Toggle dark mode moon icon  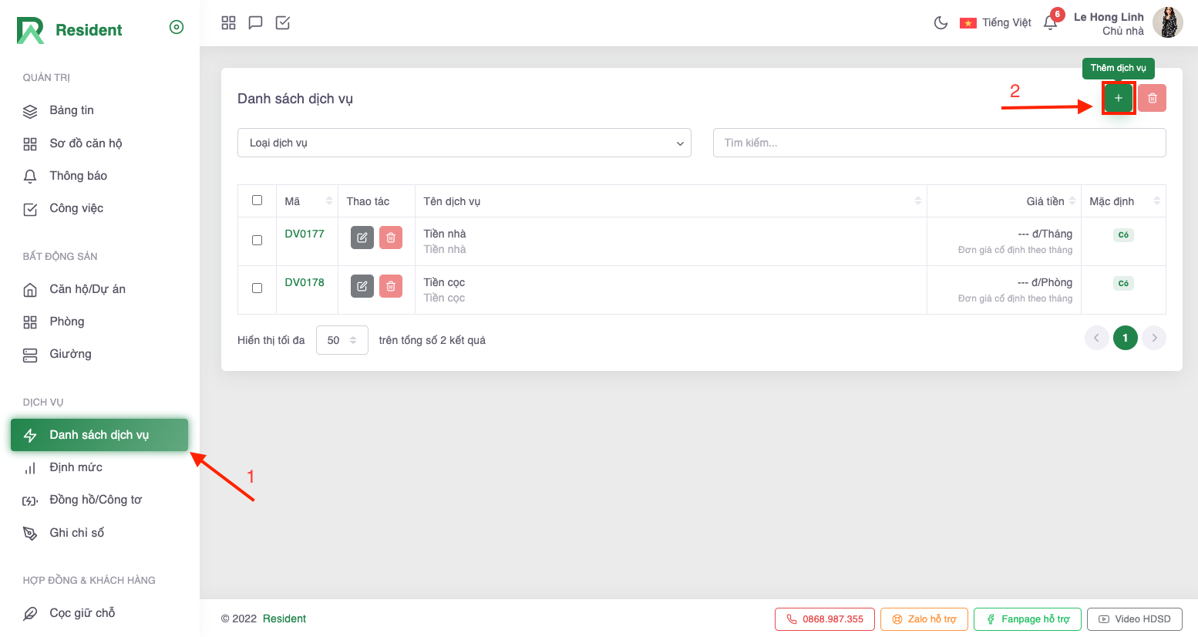pos(941,23)
